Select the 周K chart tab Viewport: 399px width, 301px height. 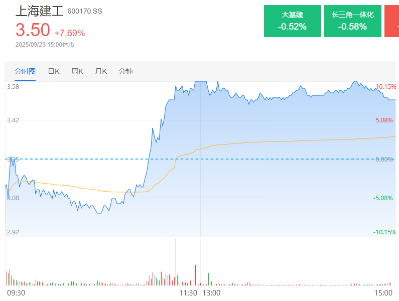coord(77,71)
